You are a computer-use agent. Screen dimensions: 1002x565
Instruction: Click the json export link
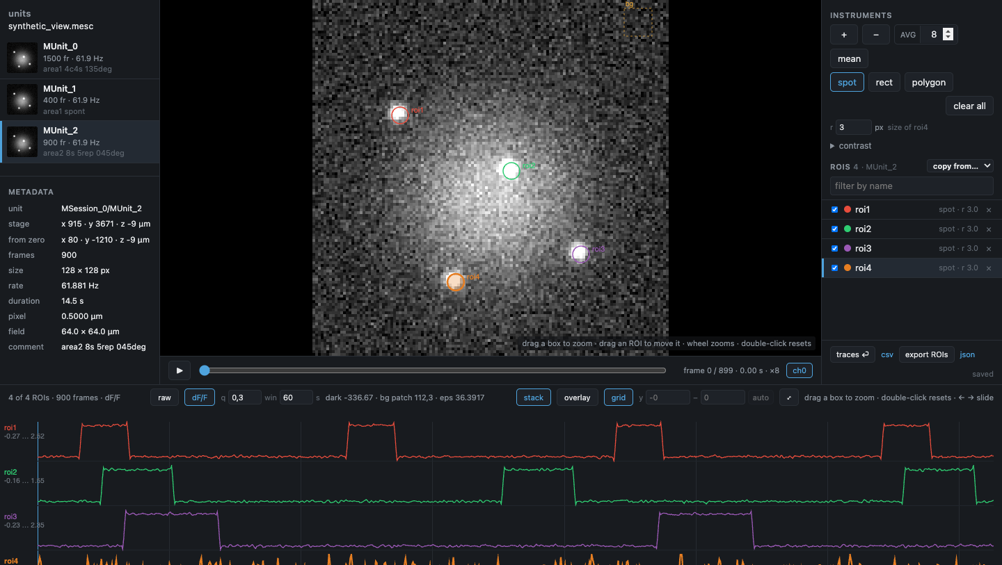click(967, 354)
